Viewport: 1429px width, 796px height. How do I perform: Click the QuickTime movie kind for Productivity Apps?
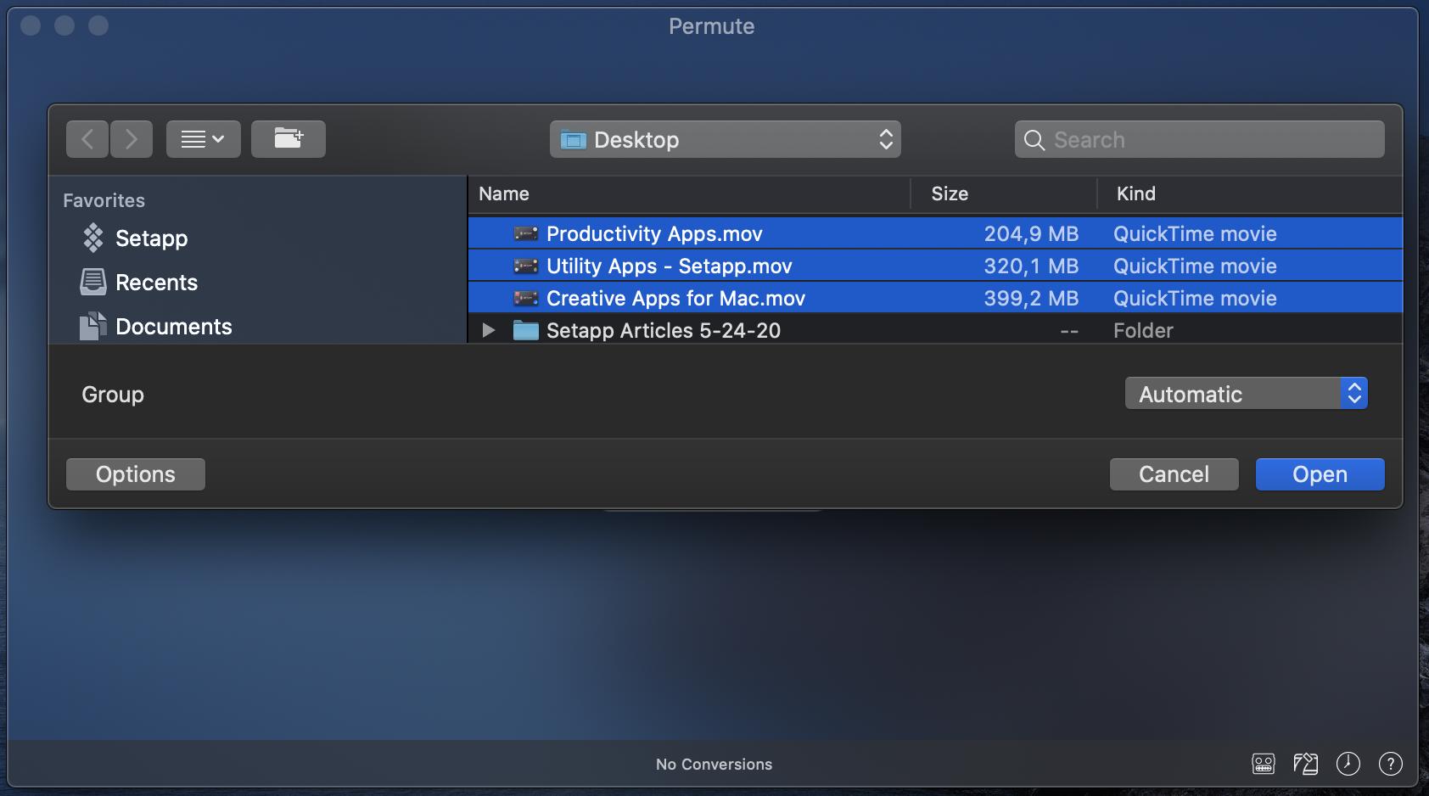1195,233
